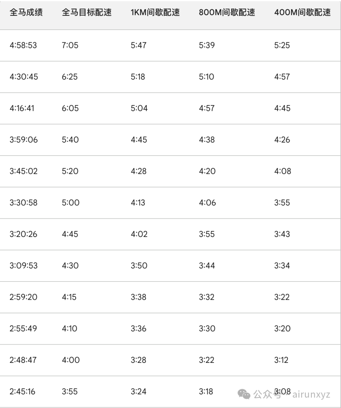Click the 800M间歇配速 column header
Image resolution: width=341 pixels, height=408 pixels.
227,13
